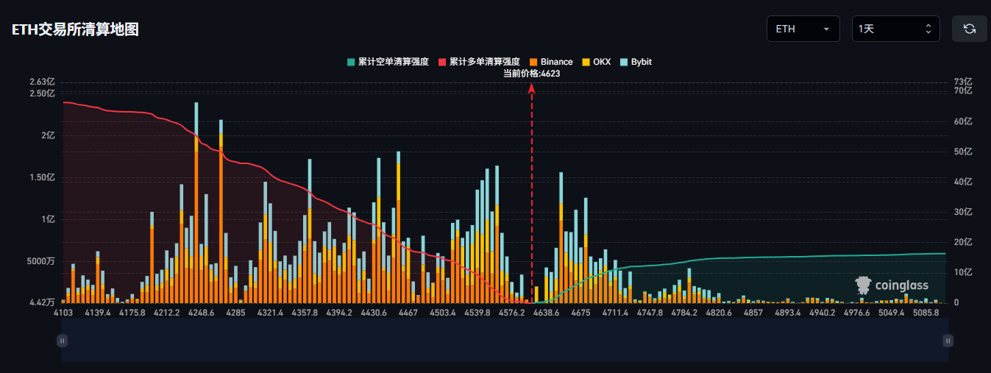Click the 73亿 right axis label
This screenshot has height=373, width=991.
[963, 82]
